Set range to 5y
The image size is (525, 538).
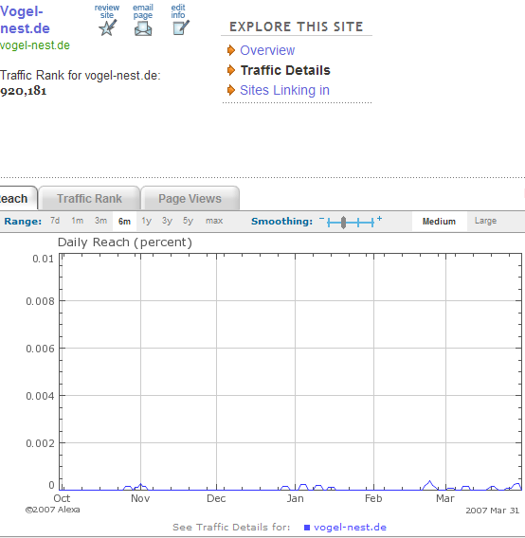coord(188,221)
